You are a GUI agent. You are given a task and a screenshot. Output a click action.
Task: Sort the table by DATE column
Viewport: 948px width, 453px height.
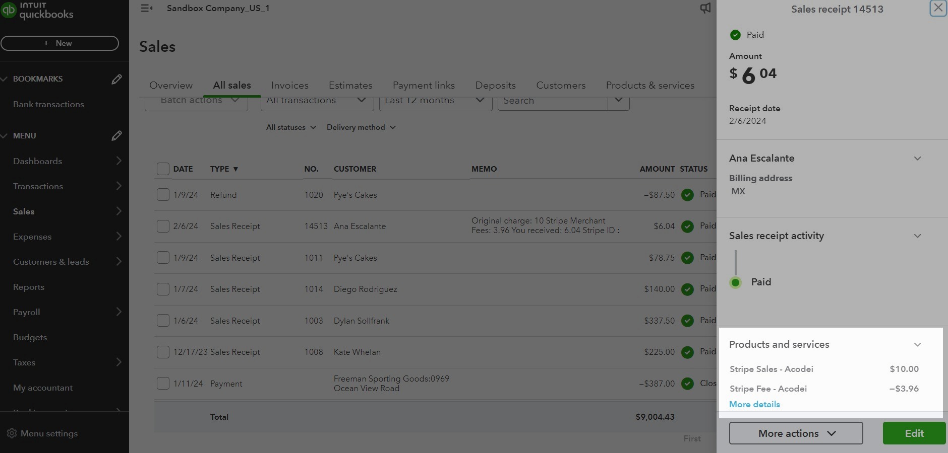point(183,169)
